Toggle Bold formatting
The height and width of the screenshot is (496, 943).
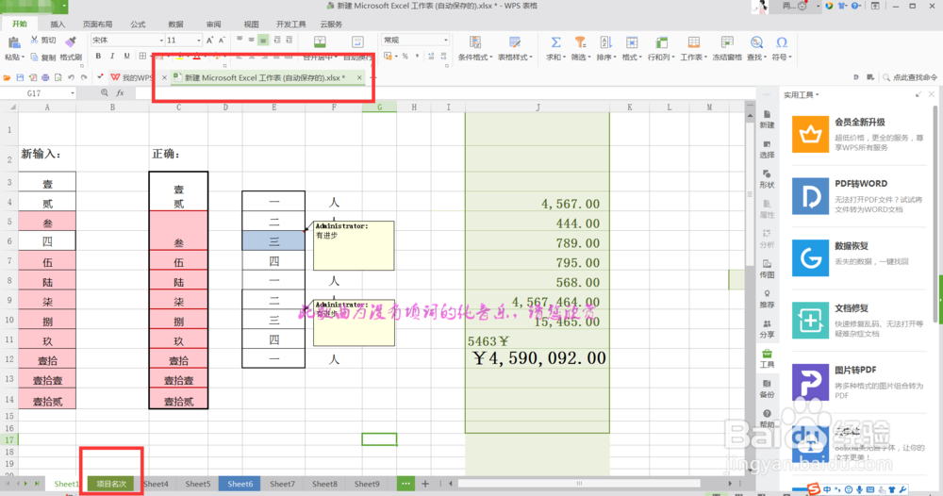point(98,57)
